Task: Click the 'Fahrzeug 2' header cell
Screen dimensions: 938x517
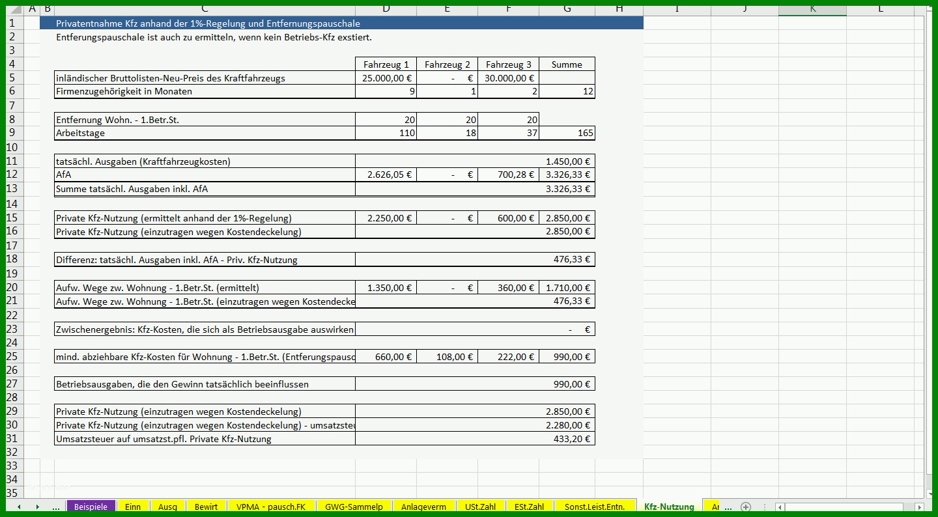Action: (447, 64)
